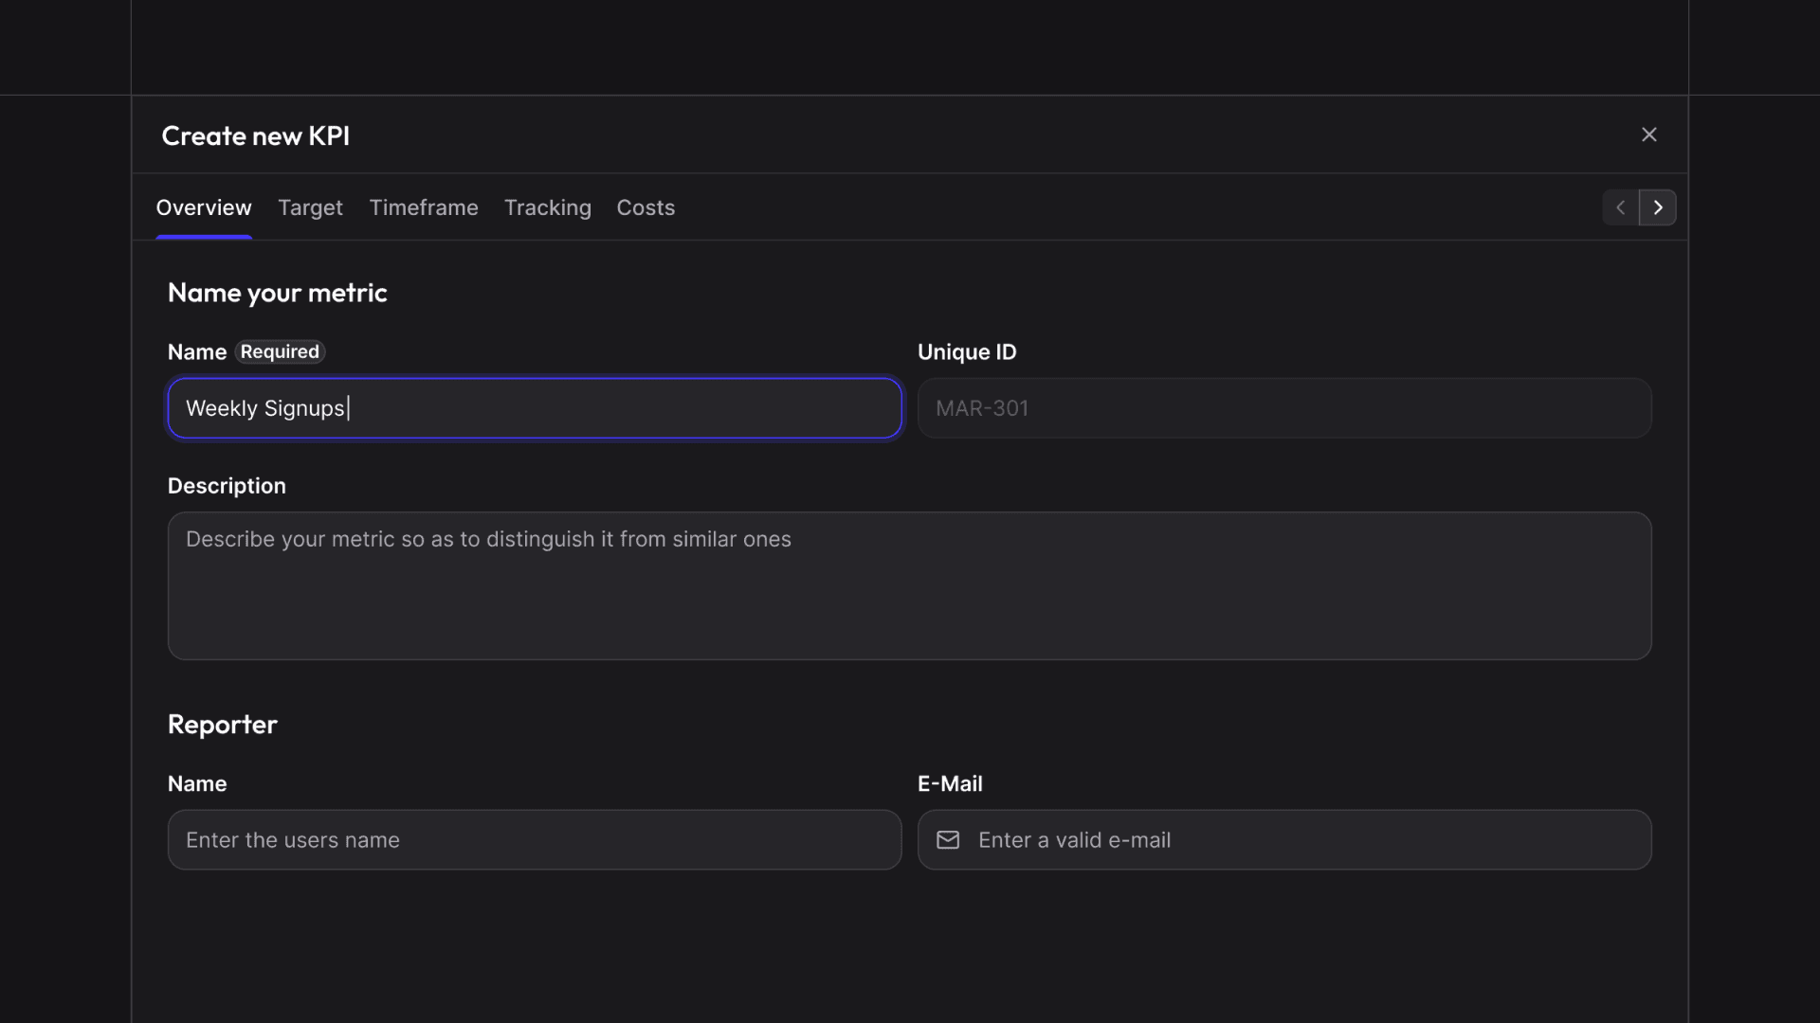Click the 'Reporter' section heading
Screen dimensions: 1820x1023
(x=223, y=725)
